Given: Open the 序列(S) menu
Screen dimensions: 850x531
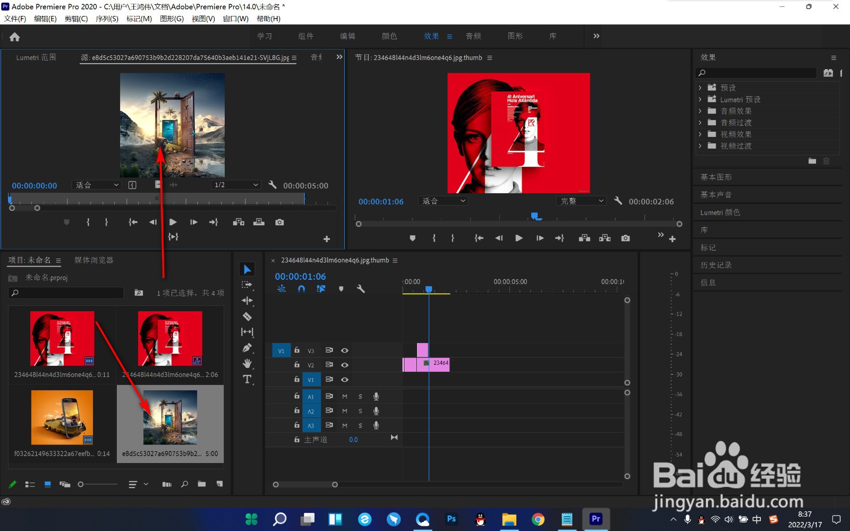Looking at the screenshot, I should (x=107, y=19).
